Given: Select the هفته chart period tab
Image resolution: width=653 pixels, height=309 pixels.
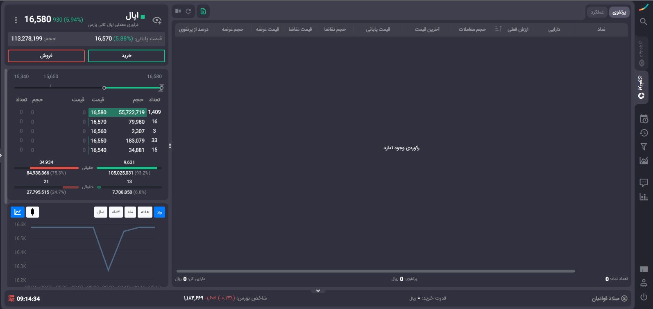Looking at the screenshot, I should tap(145, 212).
